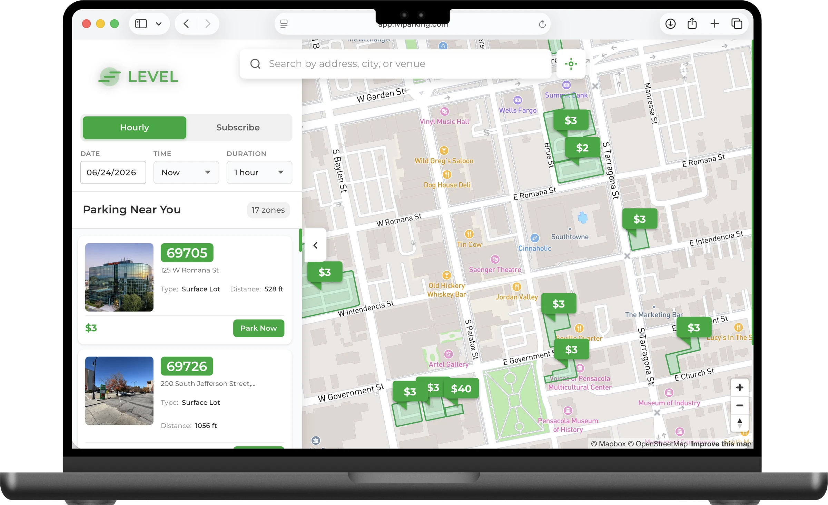
Task: Click the browser share icon
Action: pyautogui.click(x=692, y=23)
